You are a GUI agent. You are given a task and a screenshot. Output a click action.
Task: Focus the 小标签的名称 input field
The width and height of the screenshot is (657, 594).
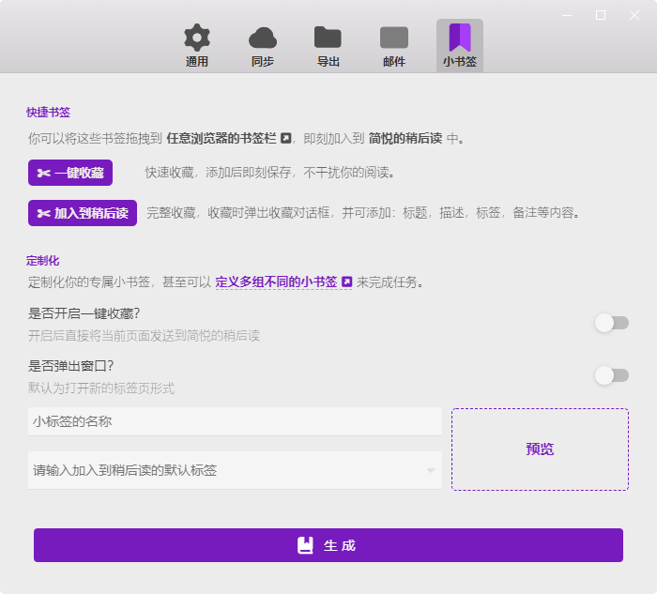point(235,421)
